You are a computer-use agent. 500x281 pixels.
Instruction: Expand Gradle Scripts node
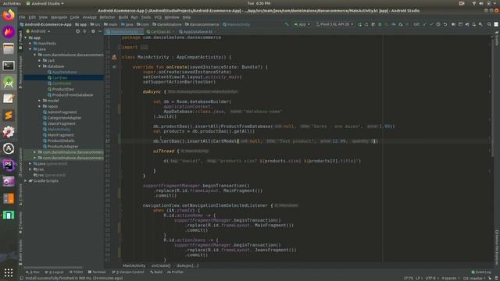point(26,181)
